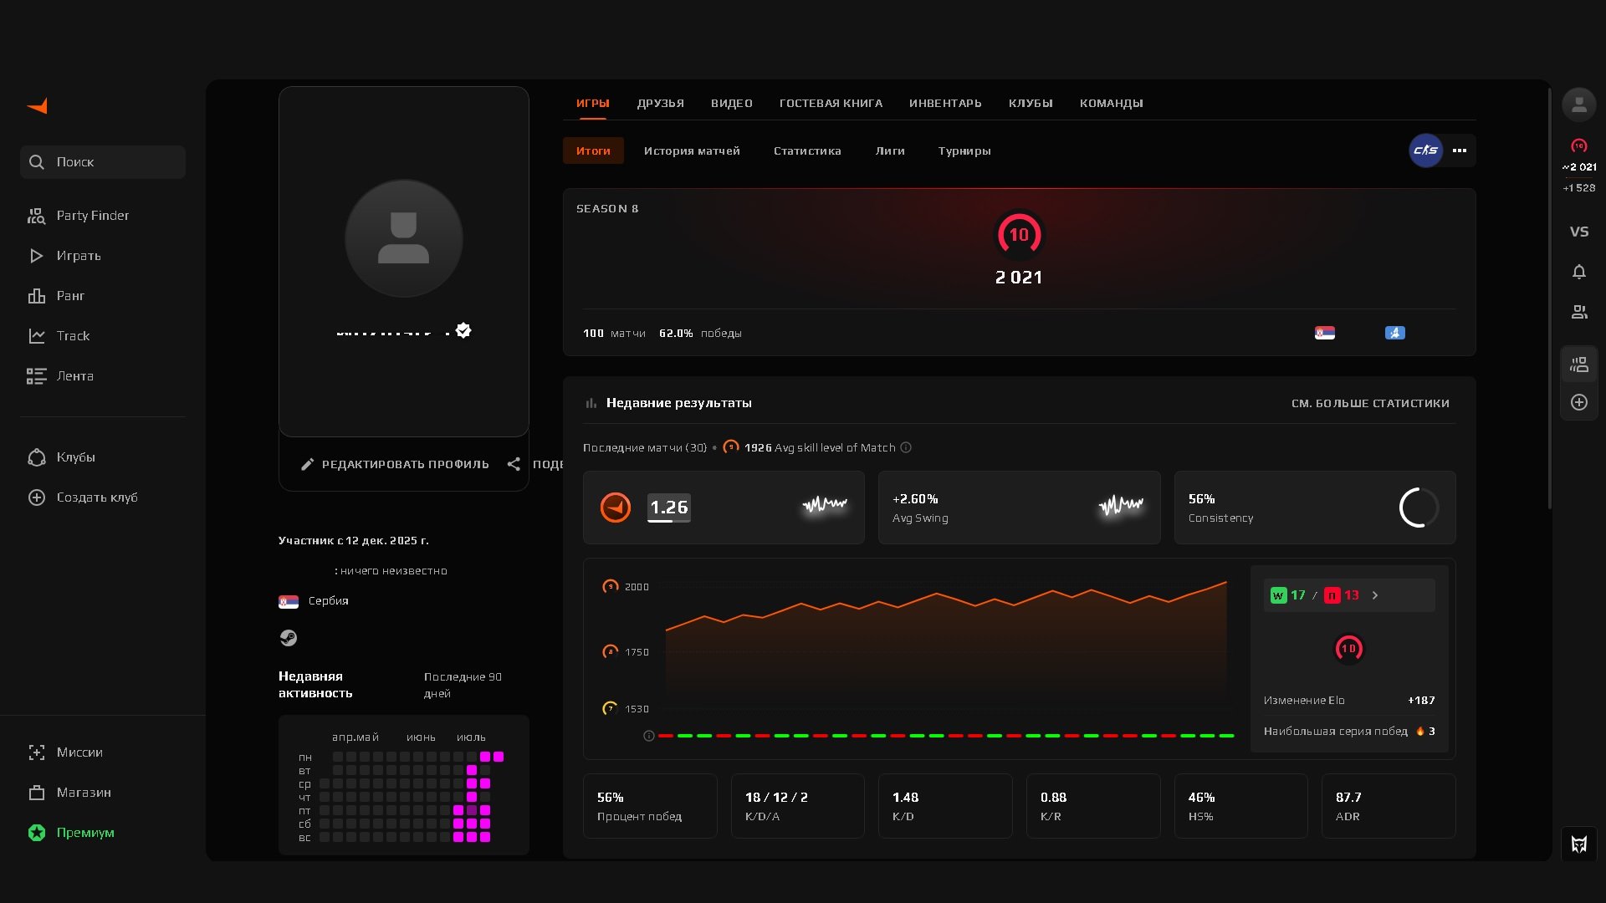Click the 0.88 K/R stat
The height and width of the screenshot is (903, 1606).
point(1093,806)
